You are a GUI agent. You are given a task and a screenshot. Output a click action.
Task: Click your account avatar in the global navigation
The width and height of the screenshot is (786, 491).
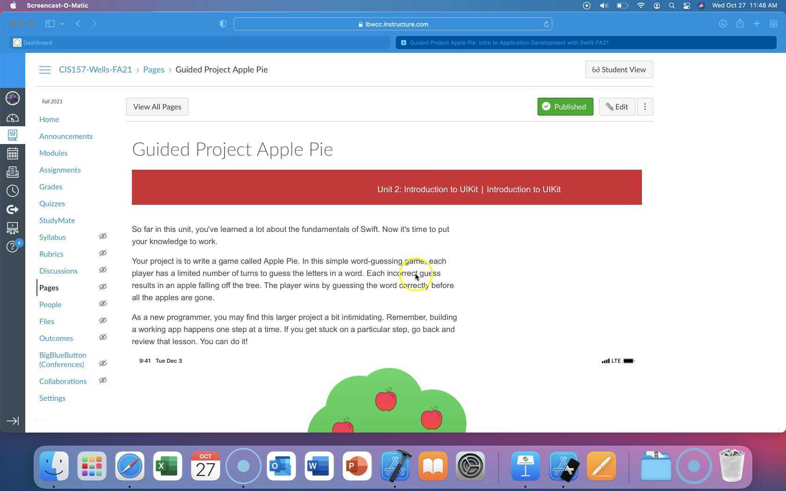(x=13, y=98)
